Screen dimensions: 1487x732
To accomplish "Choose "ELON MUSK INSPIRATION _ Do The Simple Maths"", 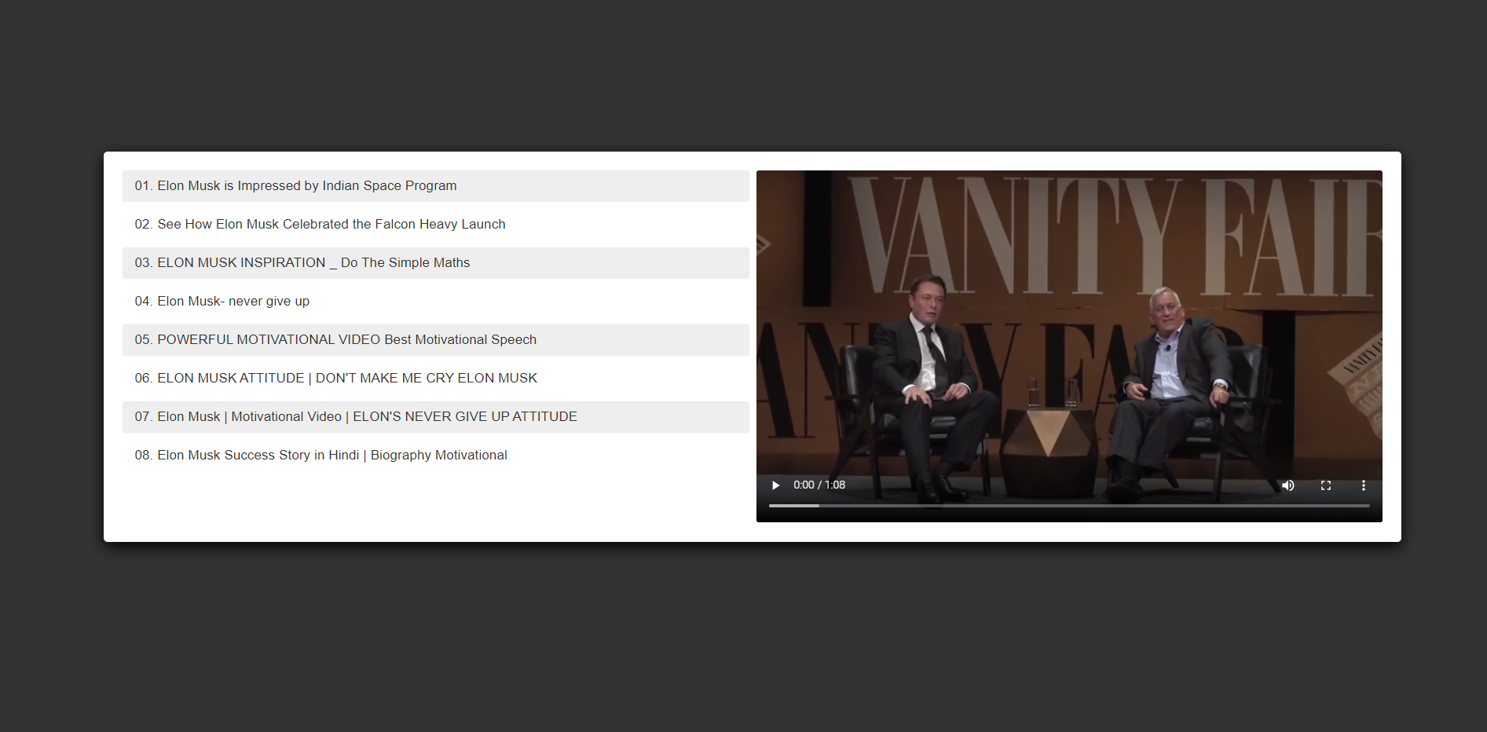I will click(x=313, y=263).
